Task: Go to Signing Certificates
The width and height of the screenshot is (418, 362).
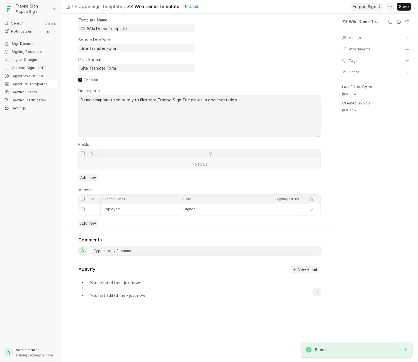Action: click(x=30, y=100)
